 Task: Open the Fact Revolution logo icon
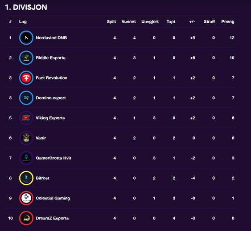click(26, 78)
